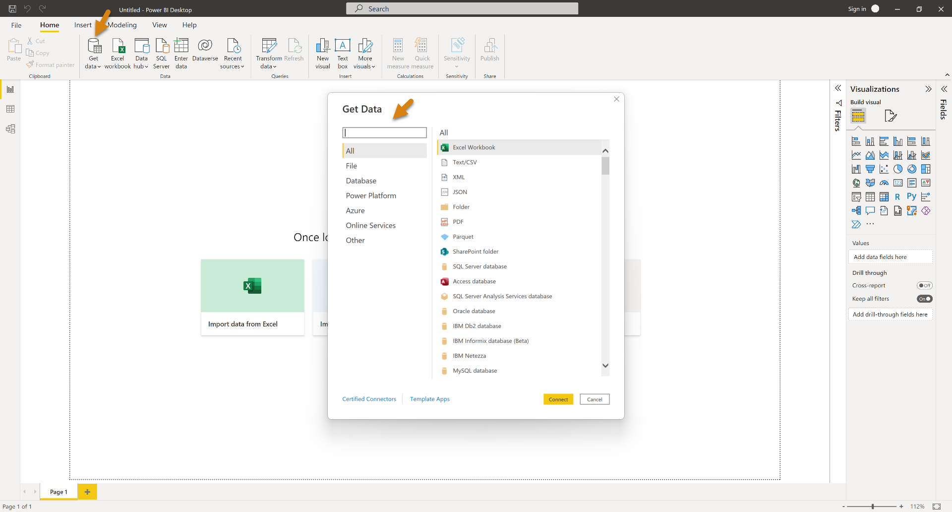Screen dimensions: 952x512
Task: Select the Stacked bar chart visual
Action: pyautogui.click(x=856, y=141)
